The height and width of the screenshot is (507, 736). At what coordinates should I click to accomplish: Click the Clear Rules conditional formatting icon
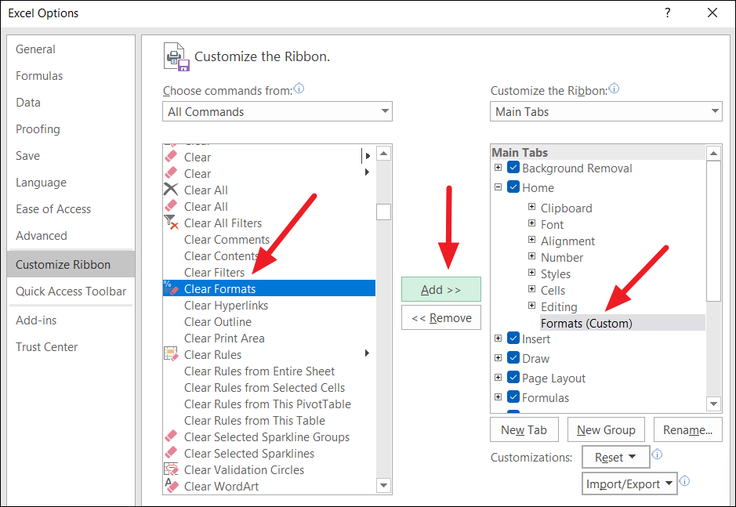pyautogui.click(x=172, y=354)
